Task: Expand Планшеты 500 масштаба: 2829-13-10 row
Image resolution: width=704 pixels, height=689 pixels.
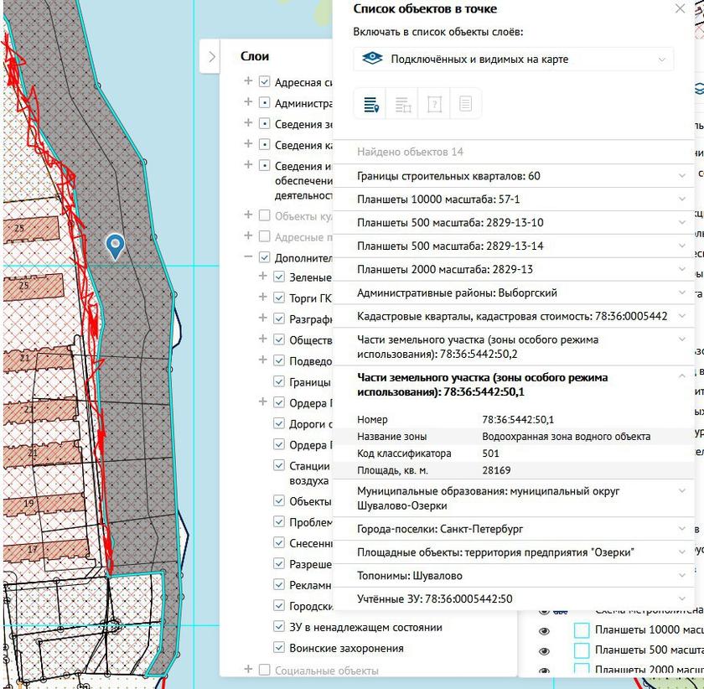Action: tap(514, 223)
